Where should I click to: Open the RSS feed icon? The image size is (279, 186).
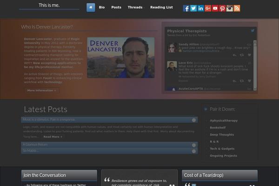237,8
